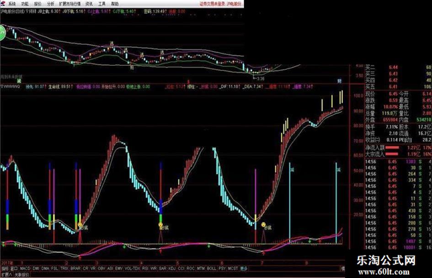Switch to the EMV indicator tab

tap(119, 268)
